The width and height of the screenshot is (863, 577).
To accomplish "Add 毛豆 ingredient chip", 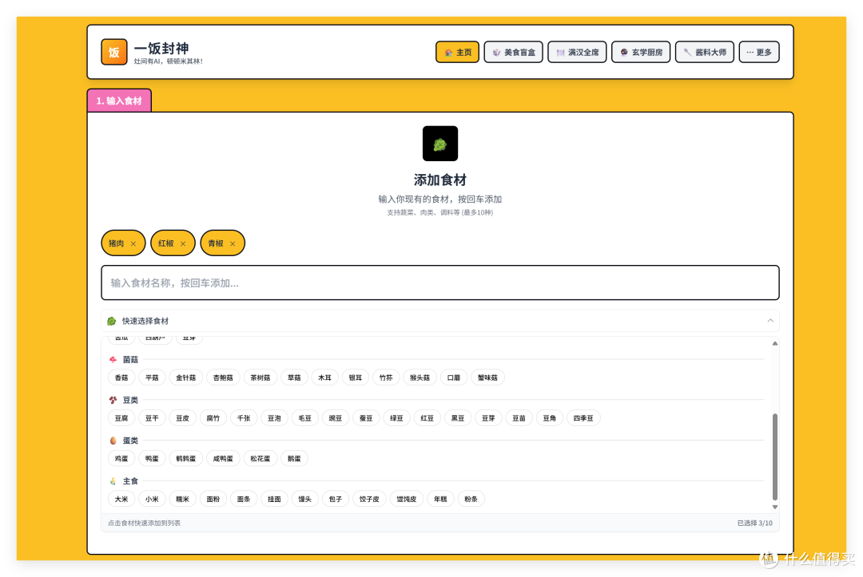I will click(305, 418).
